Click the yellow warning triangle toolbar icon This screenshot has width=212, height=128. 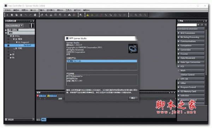[88, 15]
